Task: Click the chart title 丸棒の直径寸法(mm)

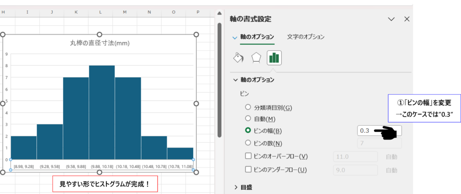Action: click(100, 43)
